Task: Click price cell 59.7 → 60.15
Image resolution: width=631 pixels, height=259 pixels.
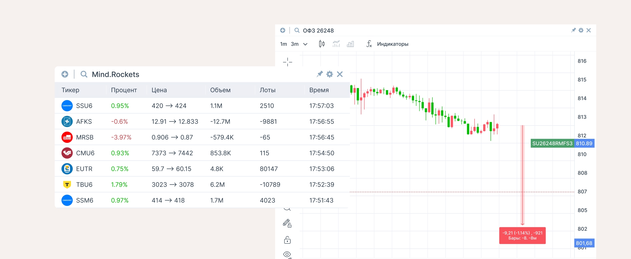Action: pos(172,169)
